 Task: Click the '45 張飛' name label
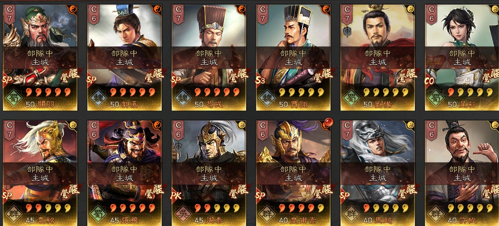(x=125, y=220)
